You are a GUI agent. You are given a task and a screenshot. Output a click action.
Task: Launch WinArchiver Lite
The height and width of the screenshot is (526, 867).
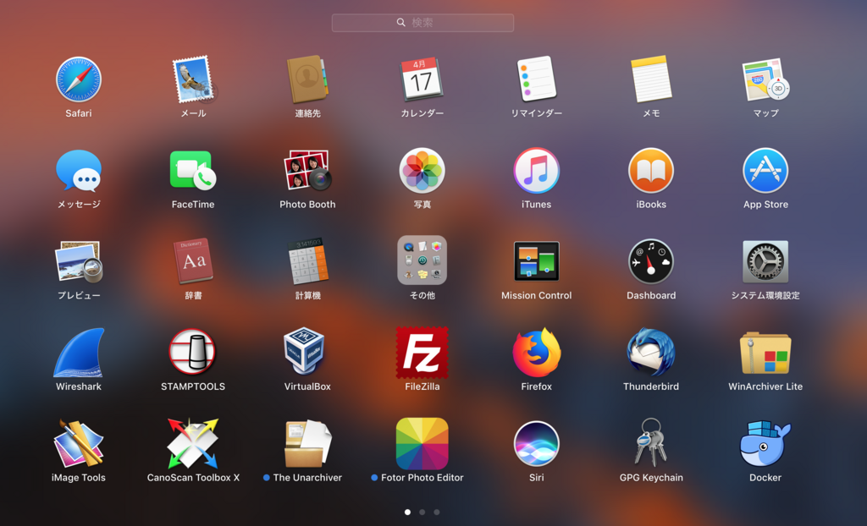[x=765, y=353]
